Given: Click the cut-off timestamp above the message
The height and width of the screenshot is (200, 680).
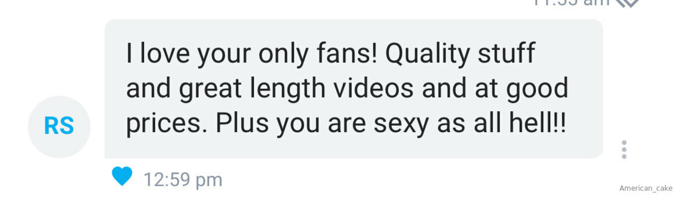Looking at the screenshot, I should [x=571, y=2].
